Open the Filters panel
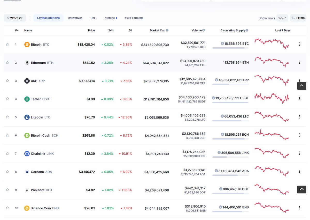This screenshot has width=310, height=220. [x=298, y=18]
